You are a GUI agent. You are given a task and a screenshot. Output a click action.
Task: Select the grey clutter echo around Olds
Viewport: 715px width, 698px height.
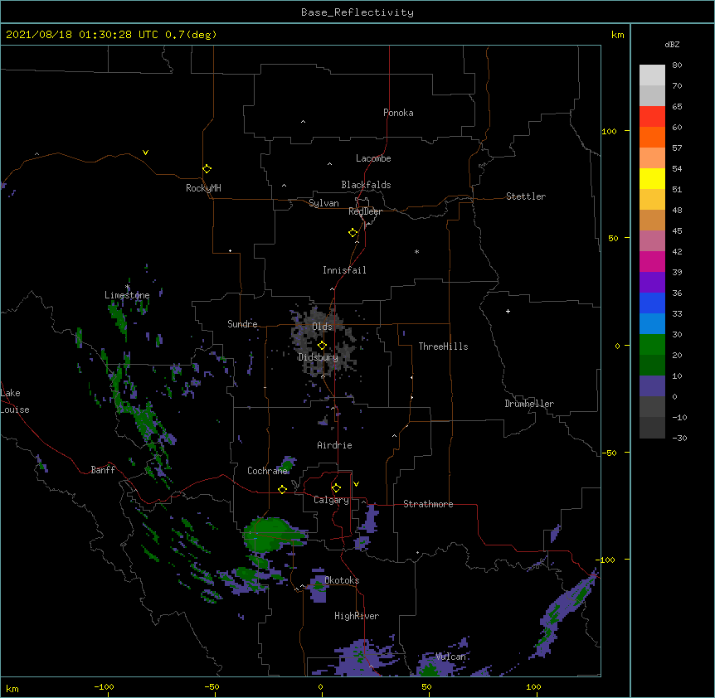coord(323,342)
